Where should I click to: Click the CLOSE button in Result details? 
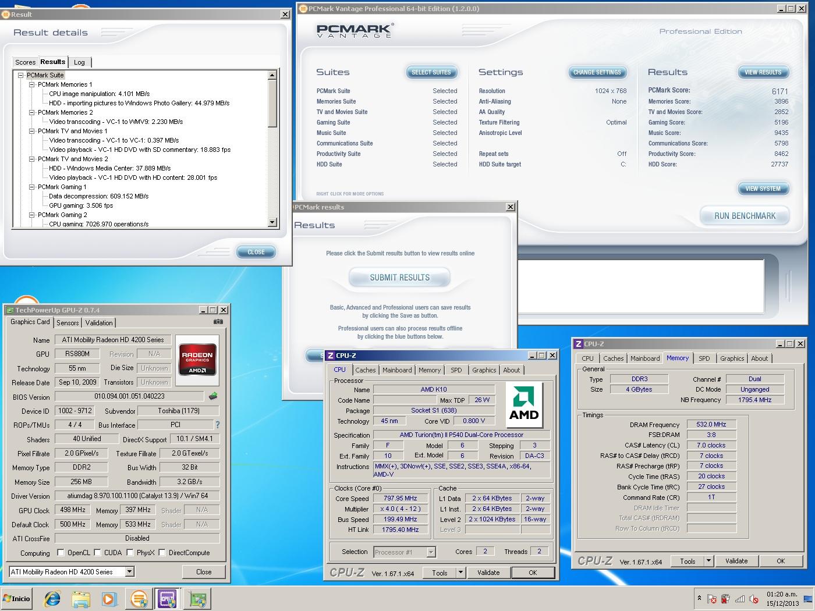(256, 252)
